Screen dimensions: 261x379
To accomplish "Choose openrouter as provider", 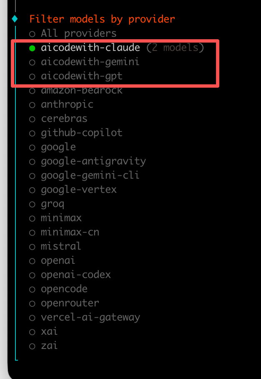I will click(x=70, y=303).
